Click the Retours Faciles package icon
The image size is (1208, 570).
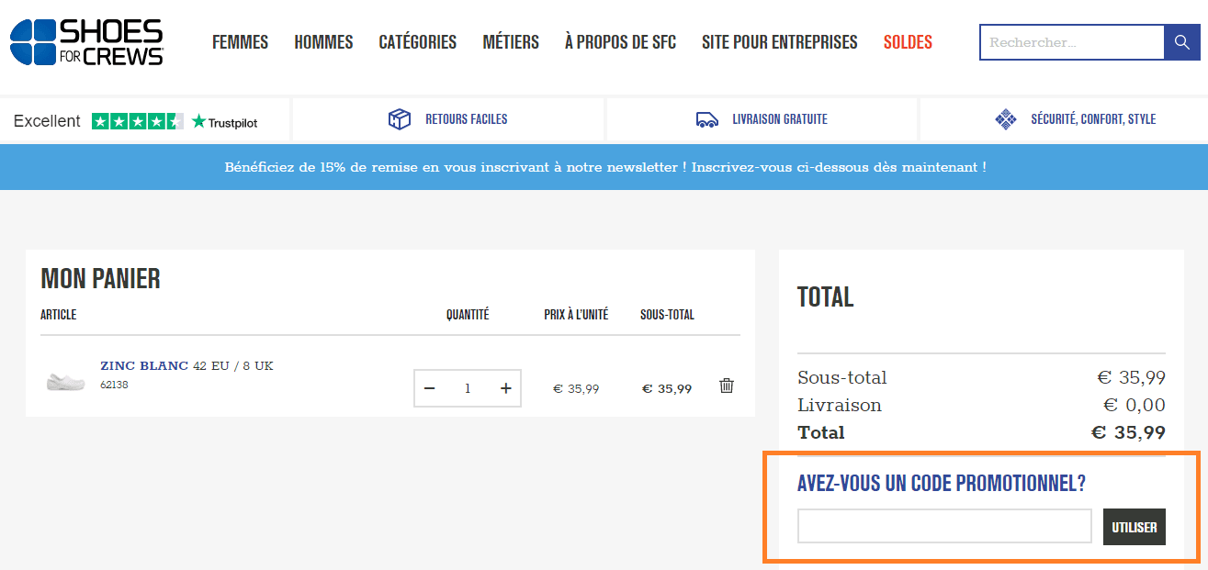(x=400, y=119)
